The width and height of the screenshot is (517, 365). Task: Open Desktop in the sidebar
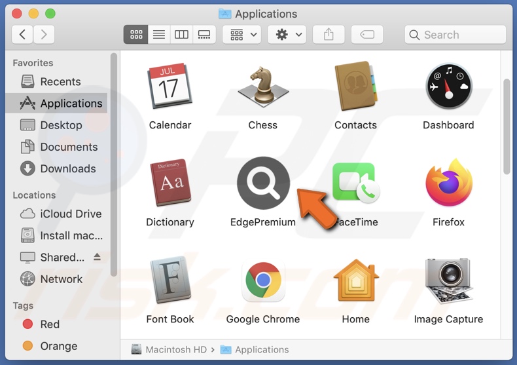[x=56, y=125]
